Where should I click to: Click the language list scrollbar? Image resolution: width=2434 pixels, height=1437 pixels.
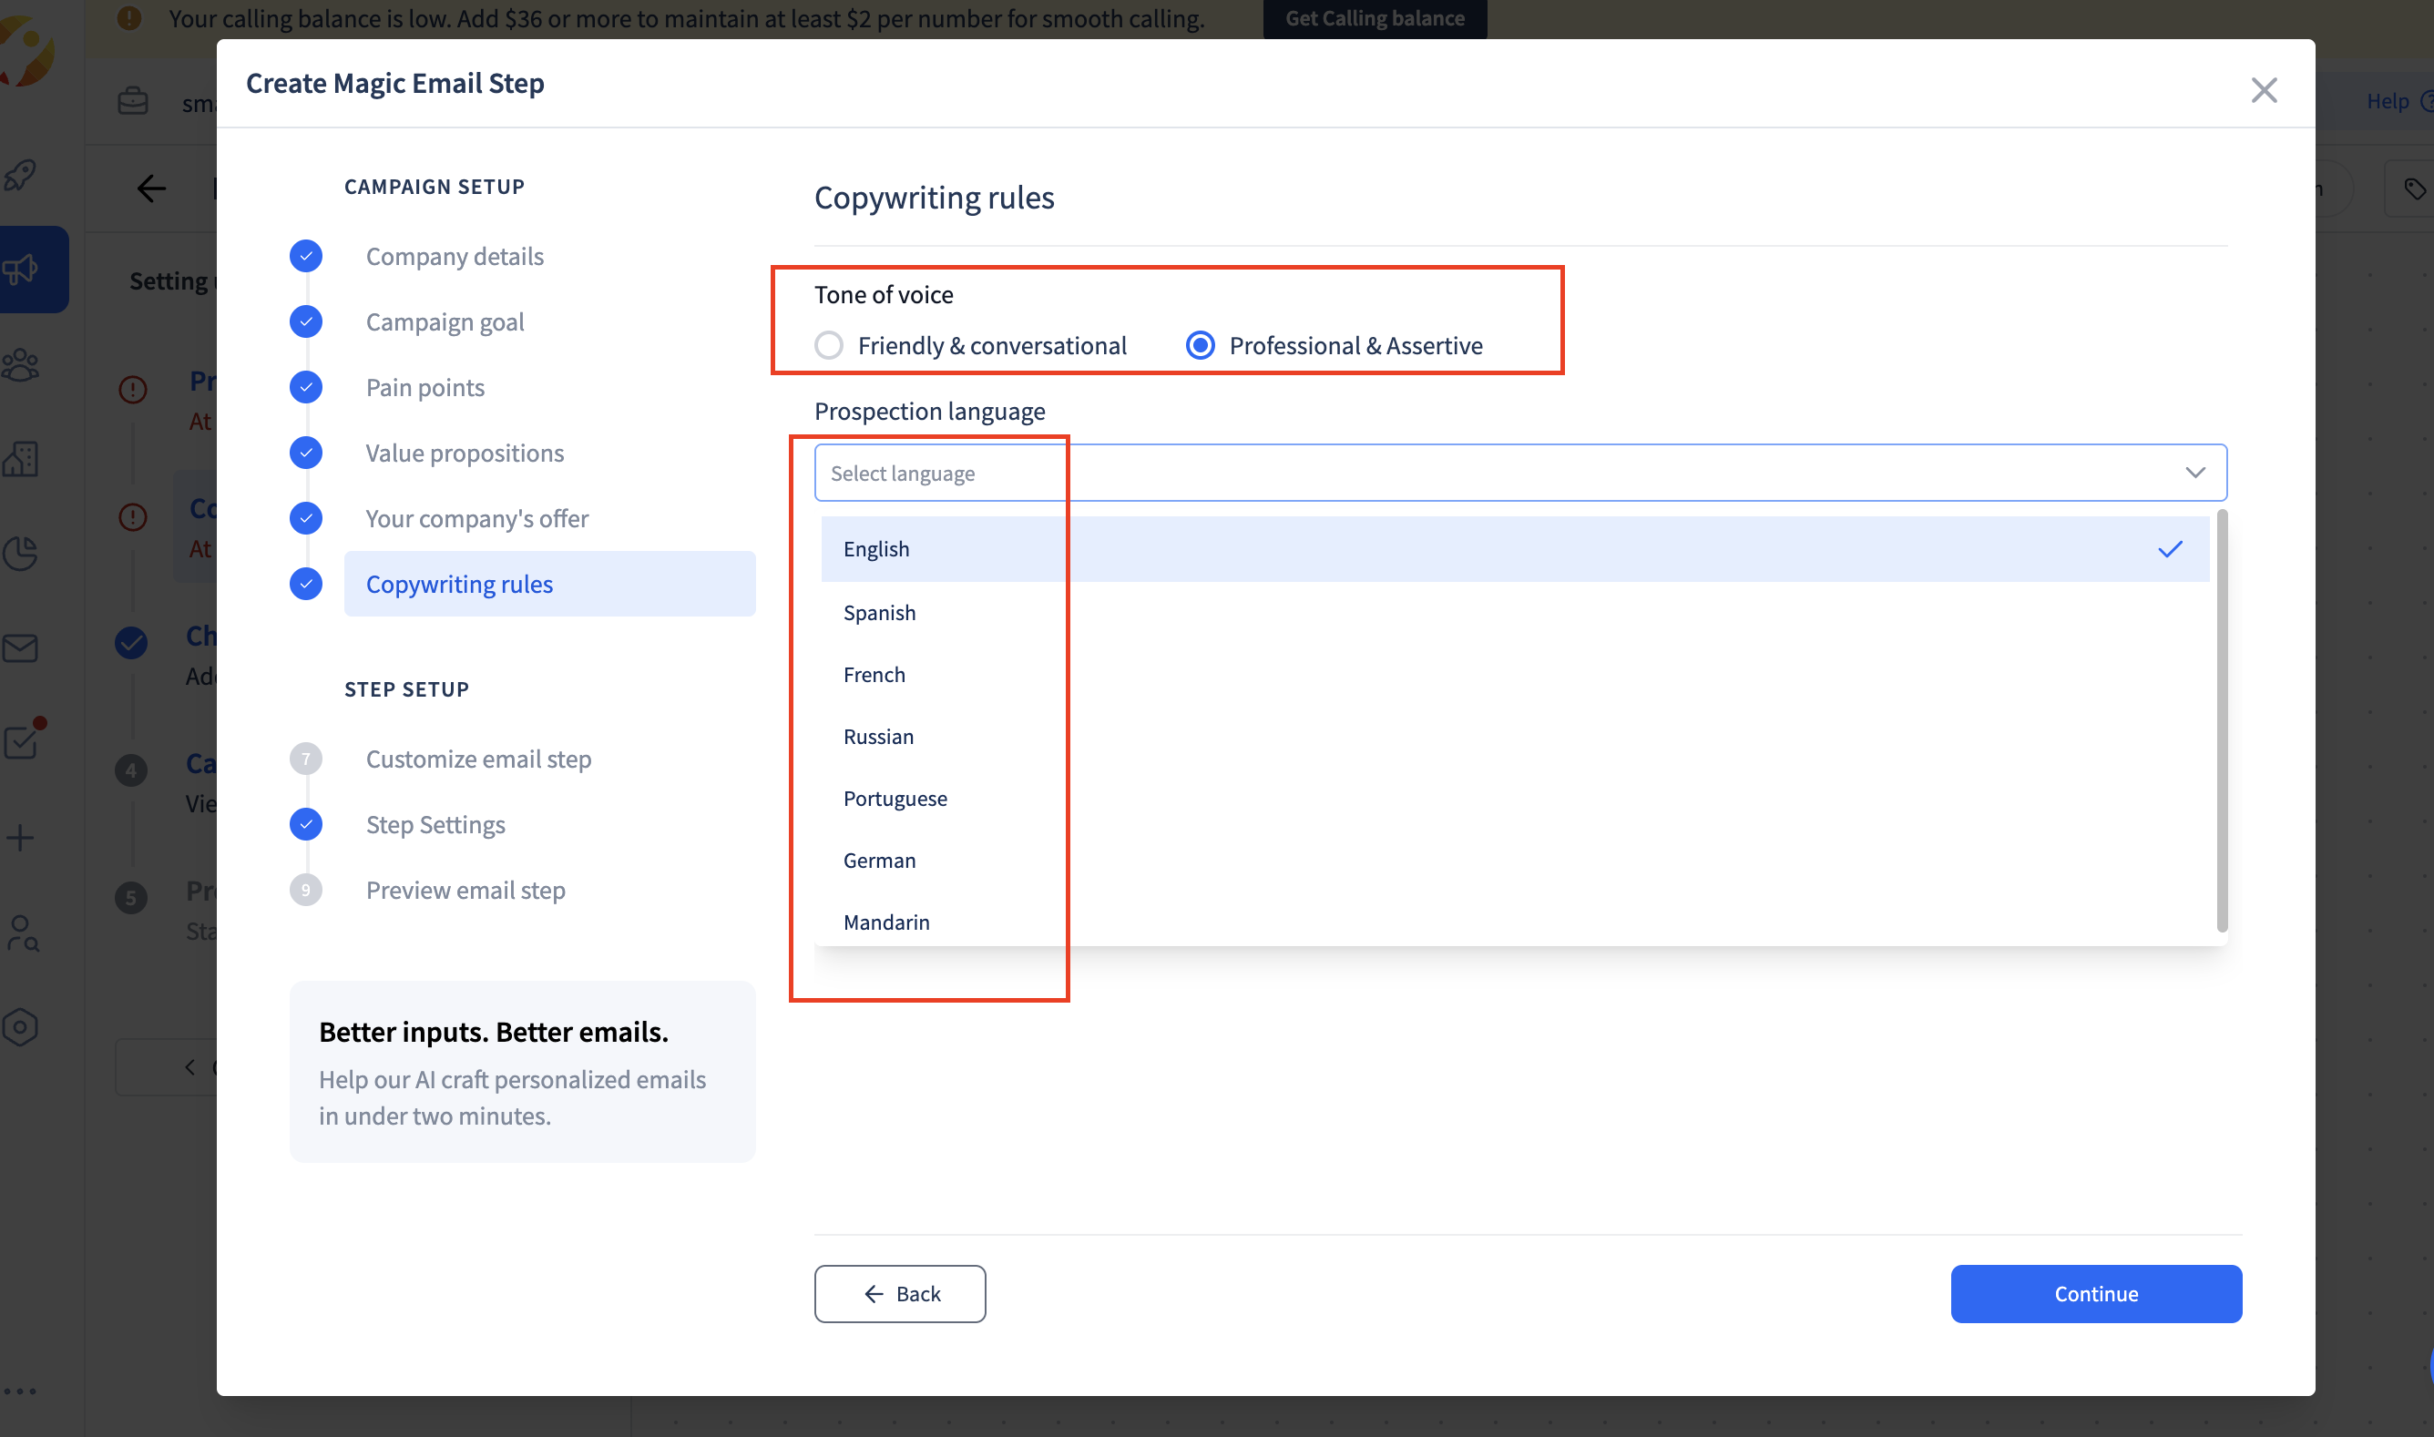[x=2221, y=721]
